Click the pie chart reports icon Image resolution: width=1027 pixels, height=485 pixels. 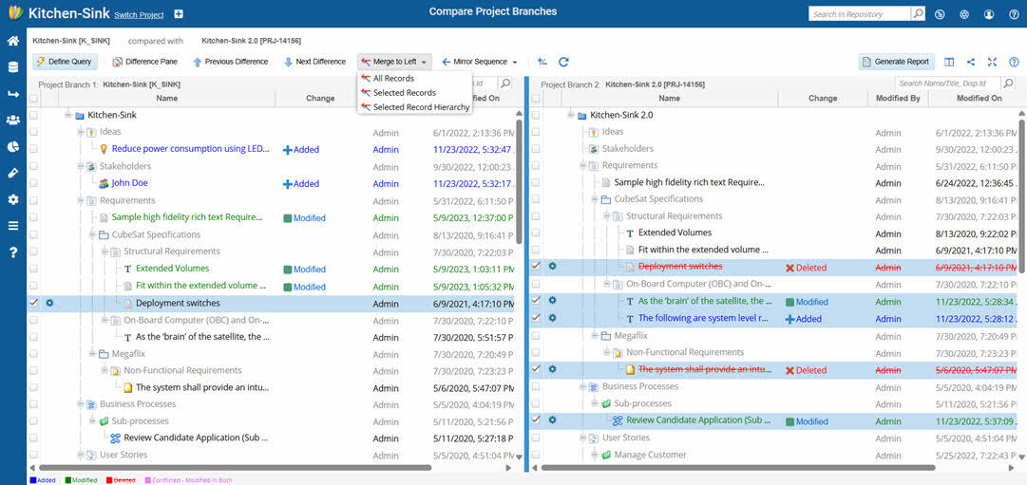(13, 146)
